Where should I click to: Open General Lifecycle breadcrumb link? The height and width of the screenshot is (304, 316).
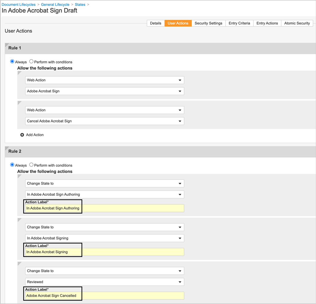[55, 4]
